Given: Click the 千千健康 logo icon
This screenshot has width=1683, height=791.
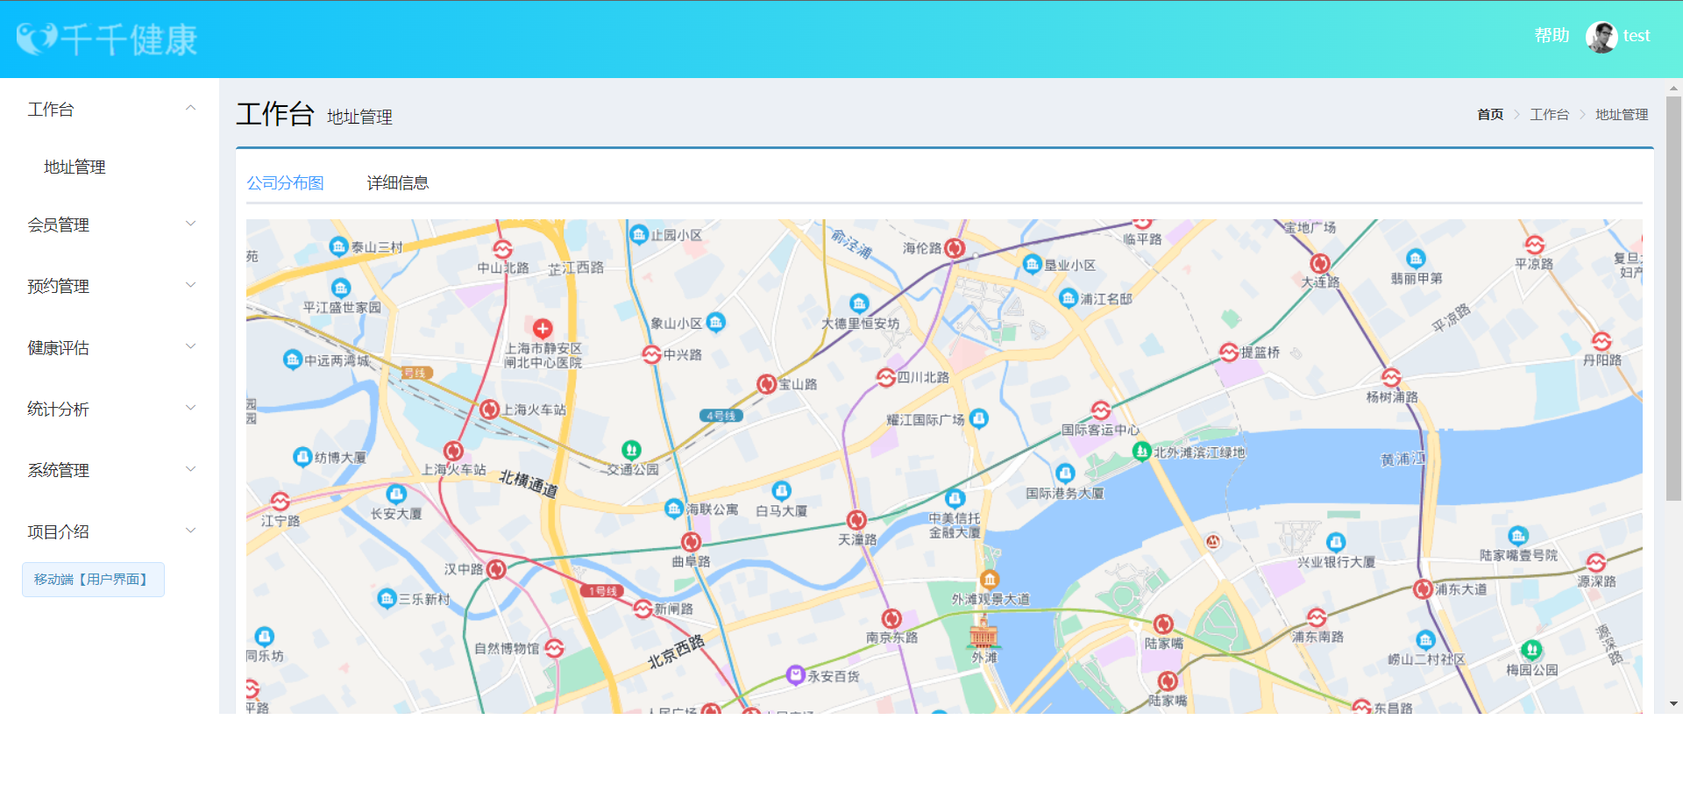Looking at the screenshot, I should coord(38,39).
